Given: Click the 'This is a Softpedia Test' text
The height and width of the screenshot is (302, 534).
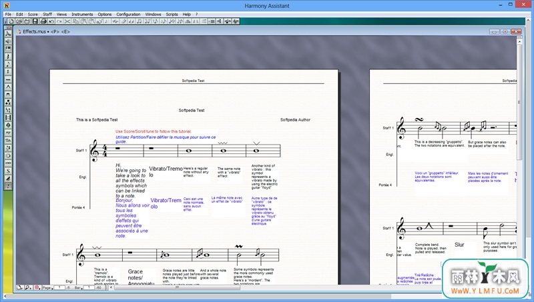Looking at the screenshot, I should pyautogui.click(x=97, y=120).
